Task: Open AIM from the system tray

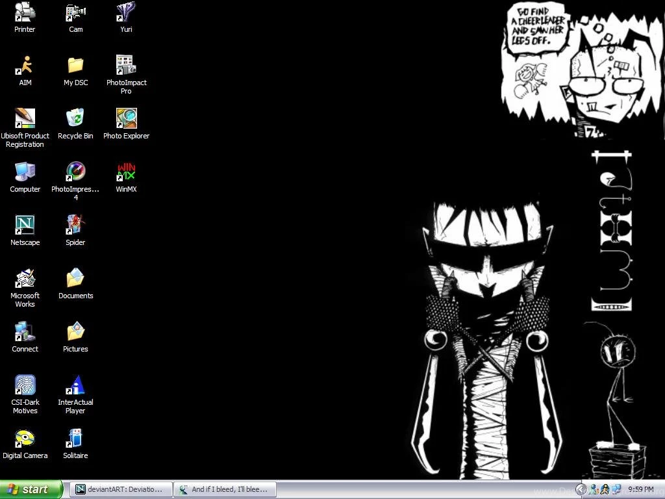Action: (x=604, y=489)
